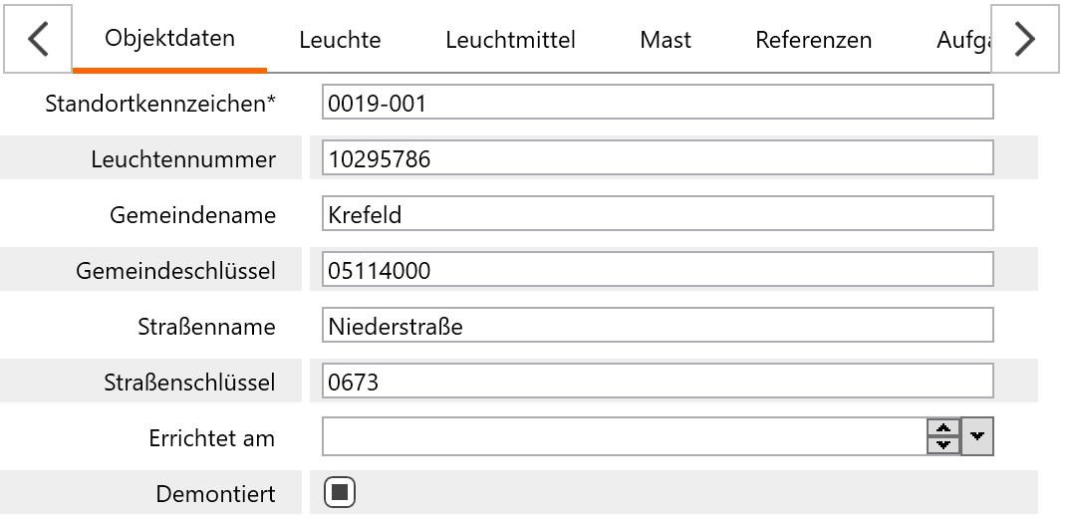Increase the Errichtet am date value
Viewport: 1072px width, 518px height.
tap(942, 428)
